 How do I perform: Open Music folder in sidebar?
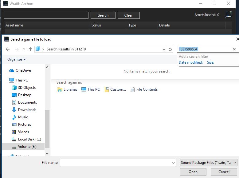pos(20,117)
